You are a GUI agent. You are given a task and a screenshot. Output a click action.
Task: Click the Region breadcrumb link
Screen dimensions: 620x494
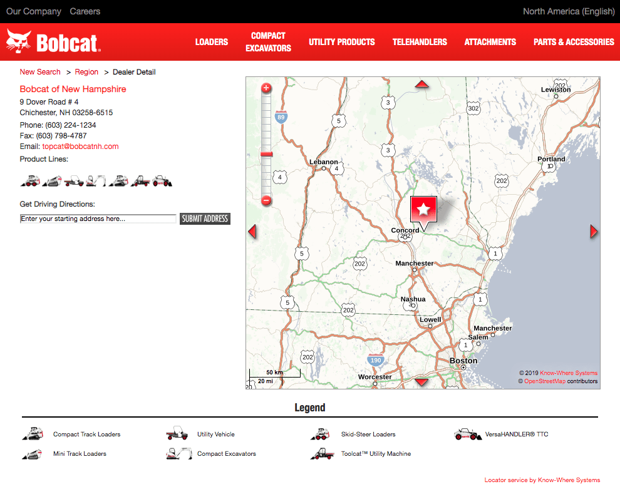click(x=86, y=72)
